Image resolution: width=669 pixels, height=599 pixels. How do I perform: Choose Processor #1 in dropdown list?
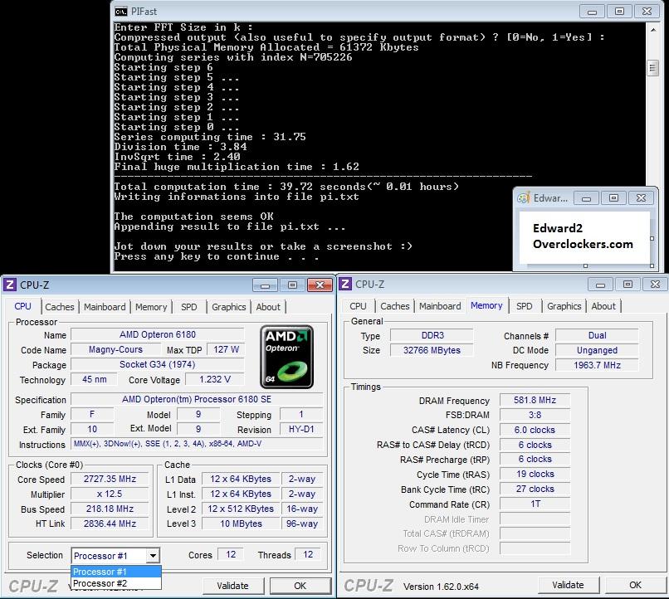(x=116, y=572)
